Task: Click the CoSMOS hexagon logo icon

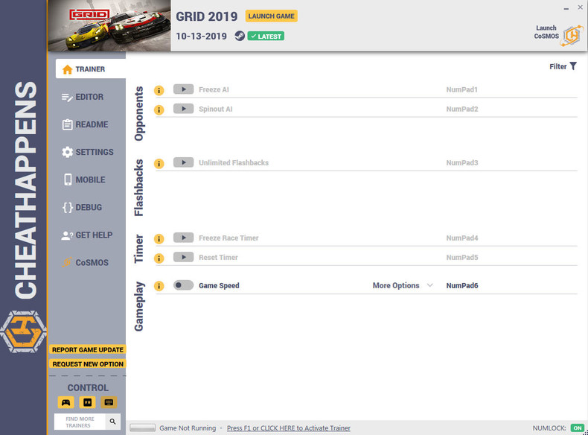Action: 572,36
